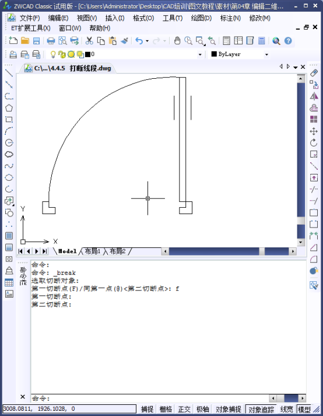Toggle 模型 model space button
Image resolution: width=323 pixels, height=416 pixels.
pyautogui.click(x=304, y=409)
